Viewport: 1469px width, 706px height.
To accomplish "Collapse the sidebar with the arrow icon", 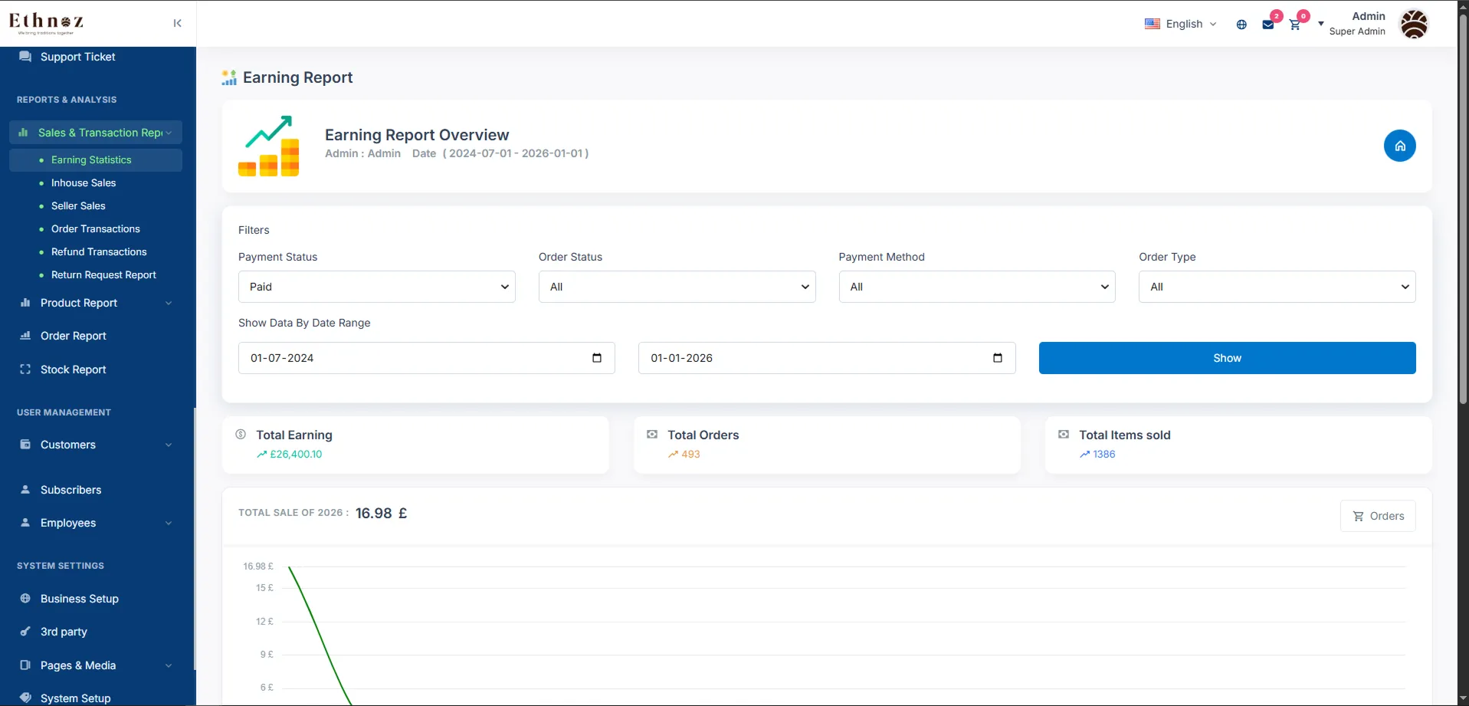I will coord(177,23).
